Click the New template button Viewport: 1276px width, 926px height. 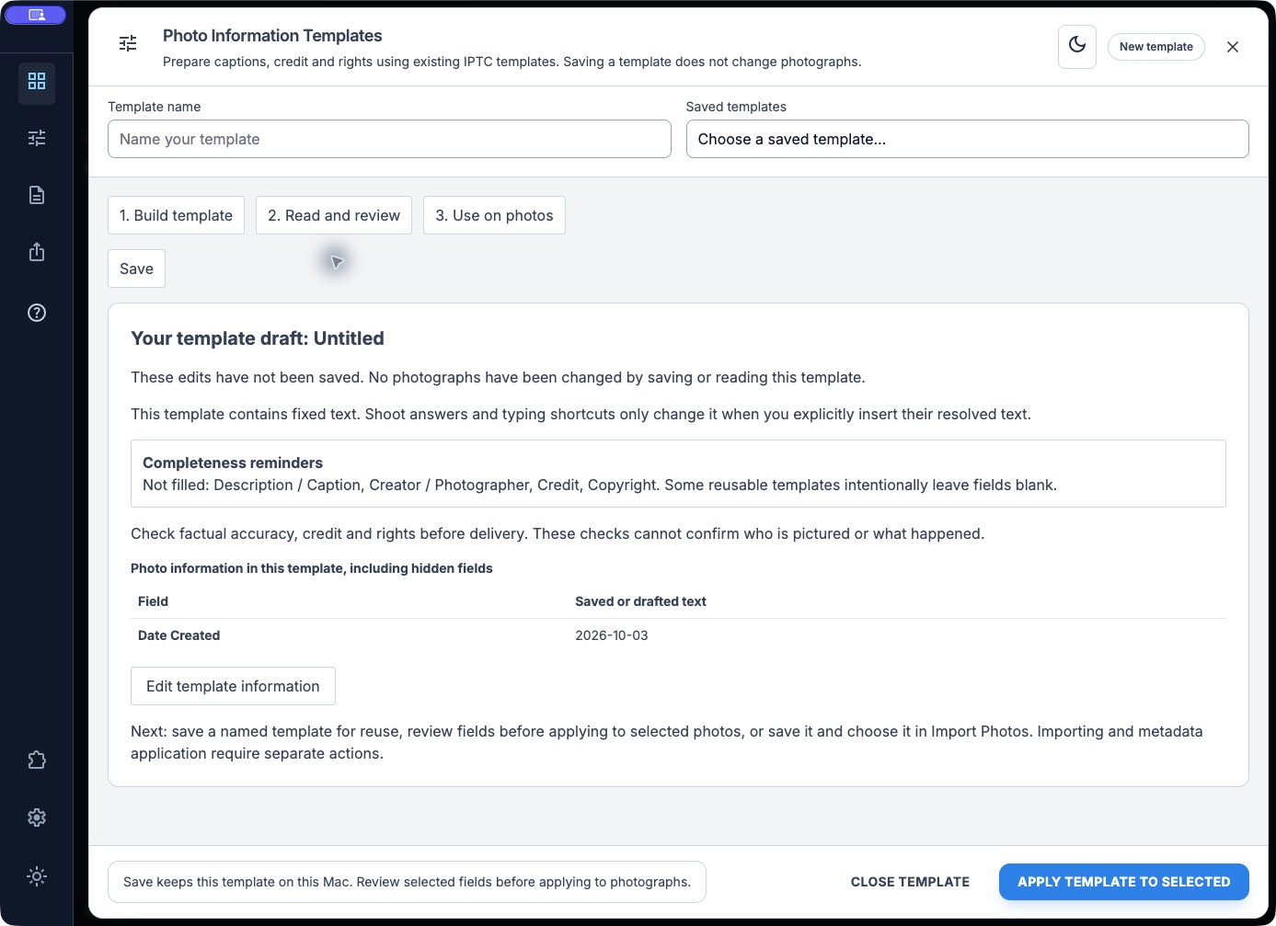point(1156,47)
